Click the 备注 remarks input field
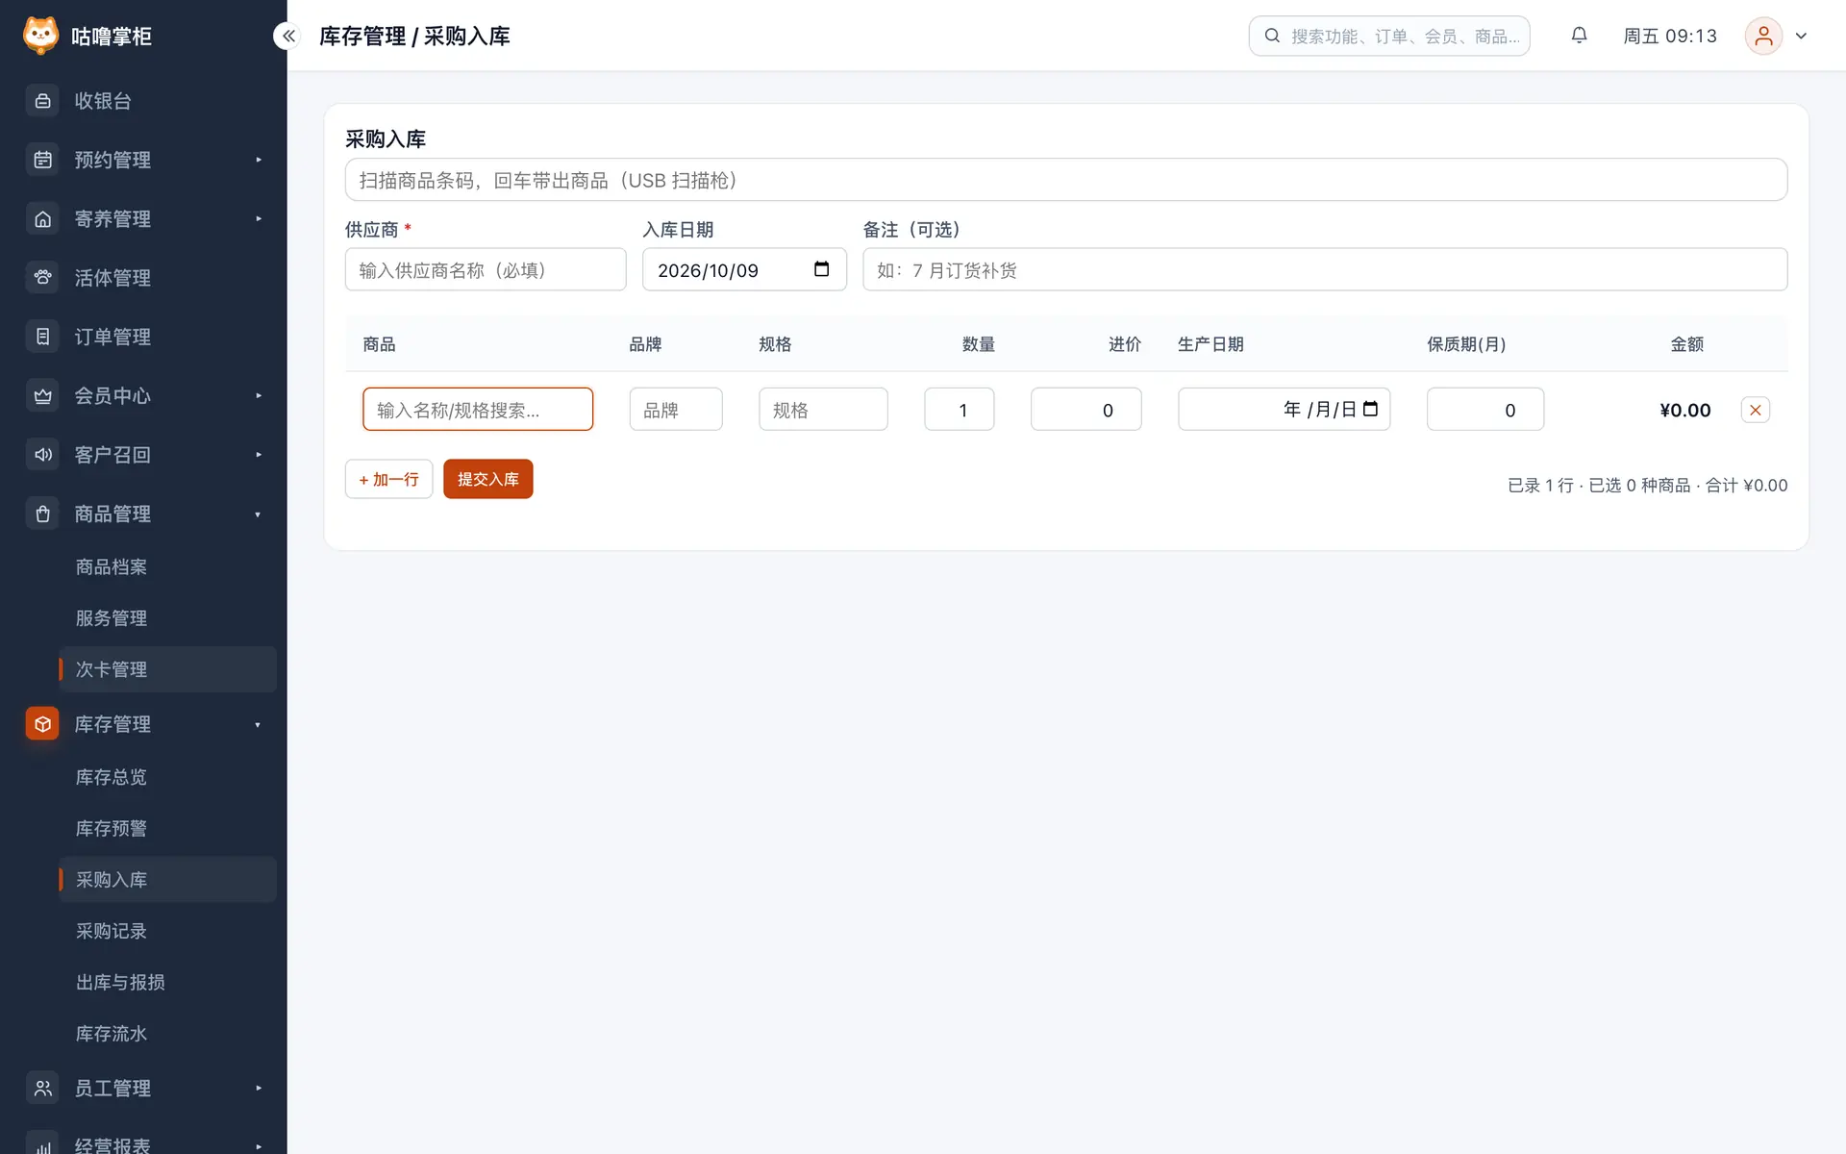This screenshot has height=1154, width=1846. [x=1325, y=269]
